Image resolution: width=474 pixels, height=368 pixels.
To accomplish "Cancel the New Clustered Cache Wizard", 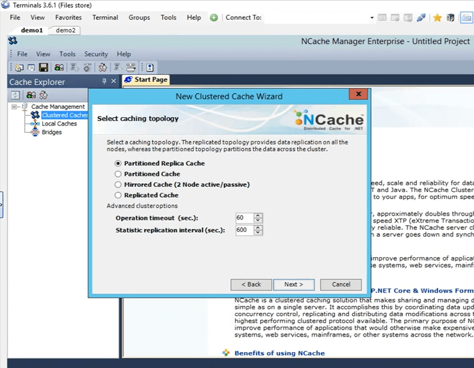I will [341, 284].
